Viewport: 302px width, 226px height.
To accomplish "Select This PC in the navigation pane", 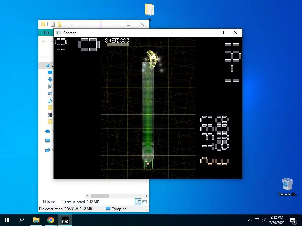I will [48, 140].
